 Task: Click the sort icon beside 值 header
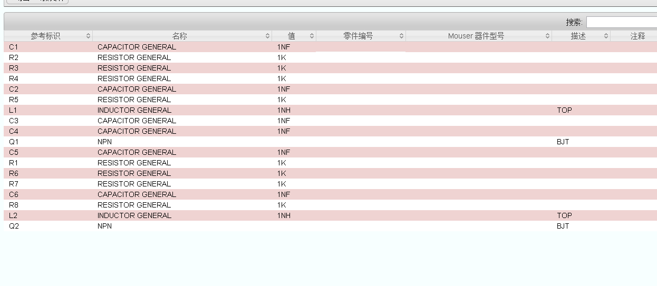[x=312, y=36]
